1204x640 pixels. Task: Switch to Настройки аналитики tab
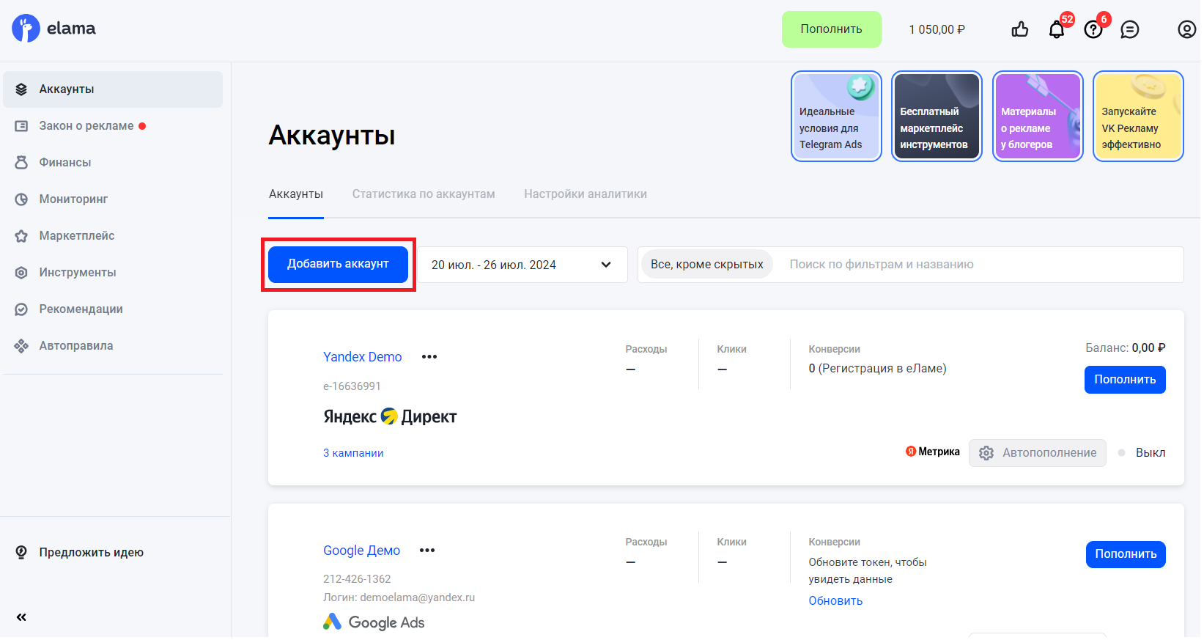[586, 194]
